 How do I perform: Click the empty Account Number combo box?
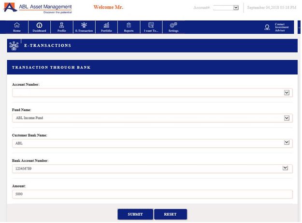pyautogui.click(x=152, y=92)
